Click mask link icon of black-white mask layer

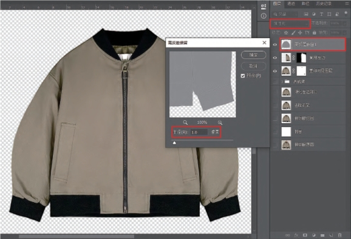pos(293,58)
